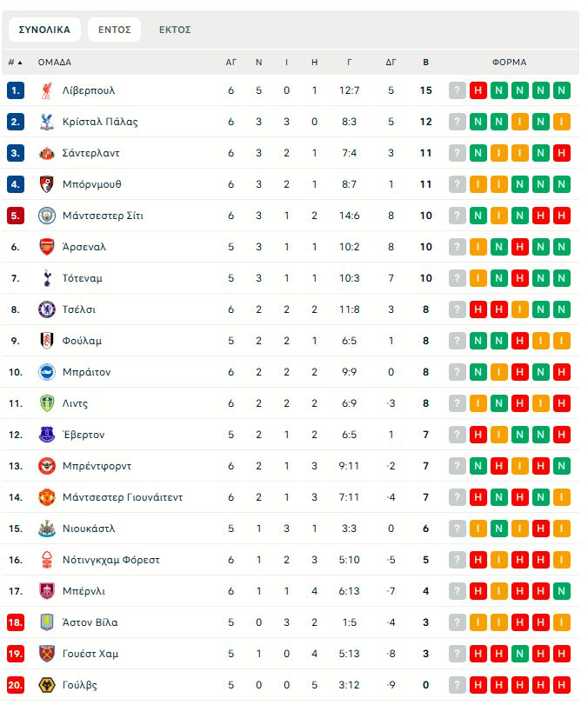Click the Wolves club crest icon
This screenshot has height=705, width=588.
[x=47, y=685]
